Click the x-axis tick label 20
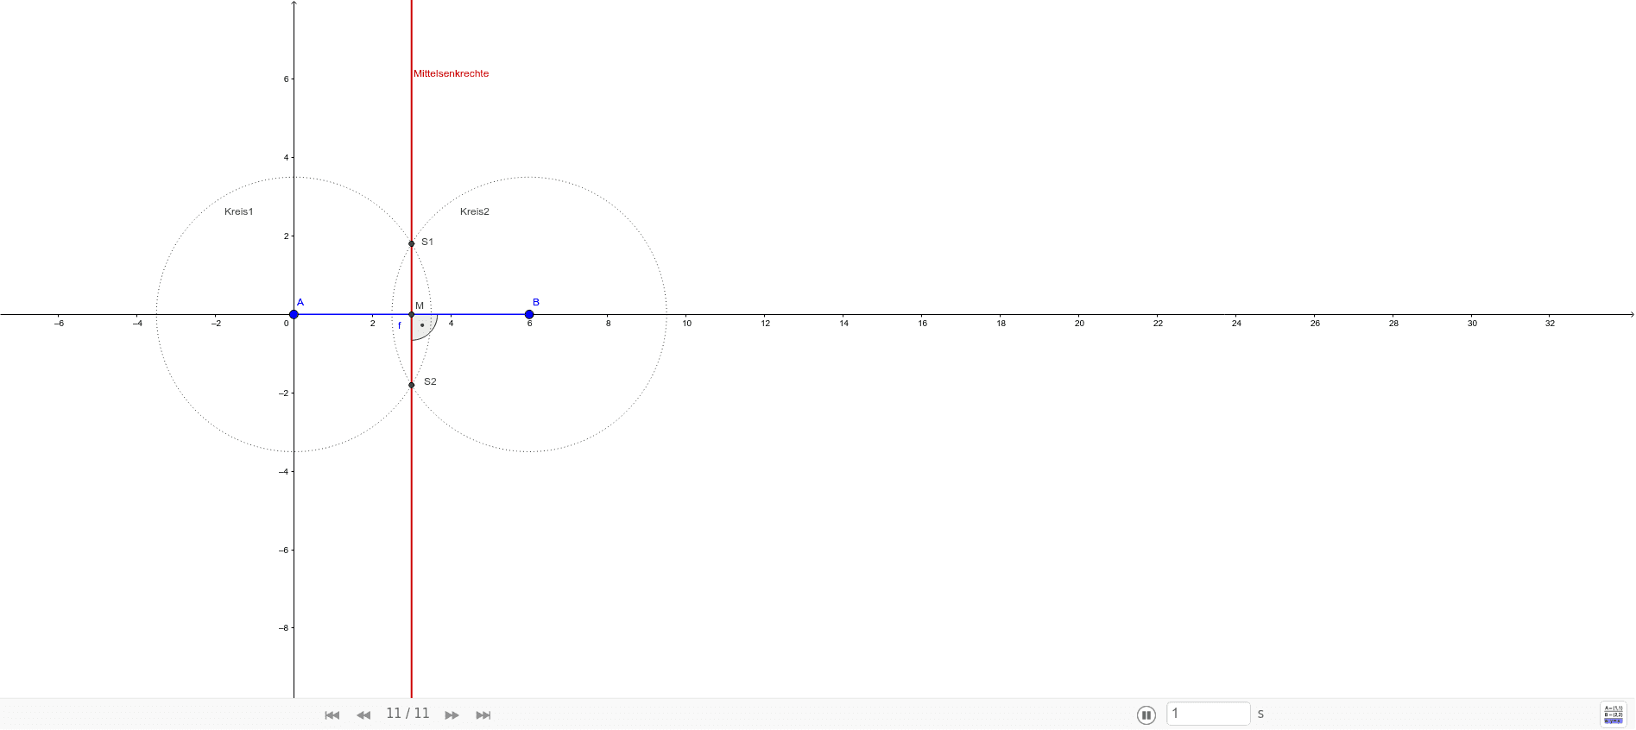1636x730 pixels. [x=1079, y=324]
